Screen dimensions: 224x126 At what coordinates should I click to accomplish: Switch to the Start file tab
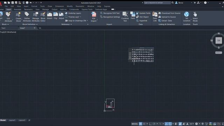click(x=3, y=28)
